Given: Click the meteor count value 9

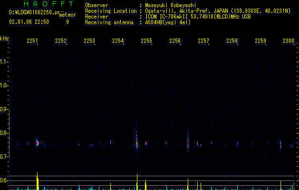Looking at the screenshot, I should (68, 22).
